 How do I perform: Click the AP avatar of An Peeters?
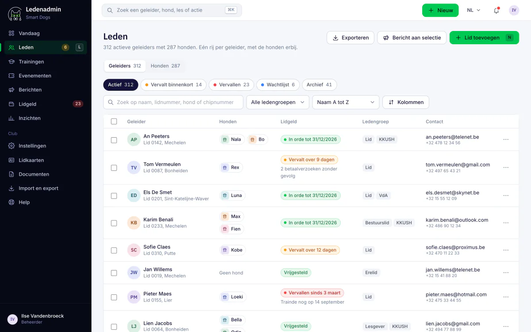tap(134, 139)
